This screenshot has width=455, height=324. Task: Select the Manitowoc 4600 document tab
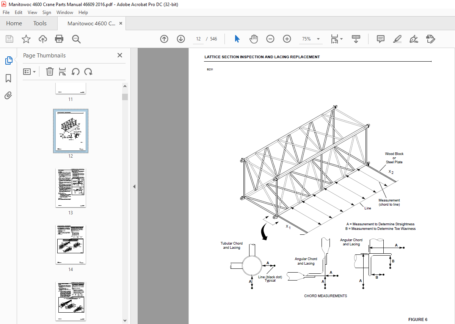[x=91, y=23]
